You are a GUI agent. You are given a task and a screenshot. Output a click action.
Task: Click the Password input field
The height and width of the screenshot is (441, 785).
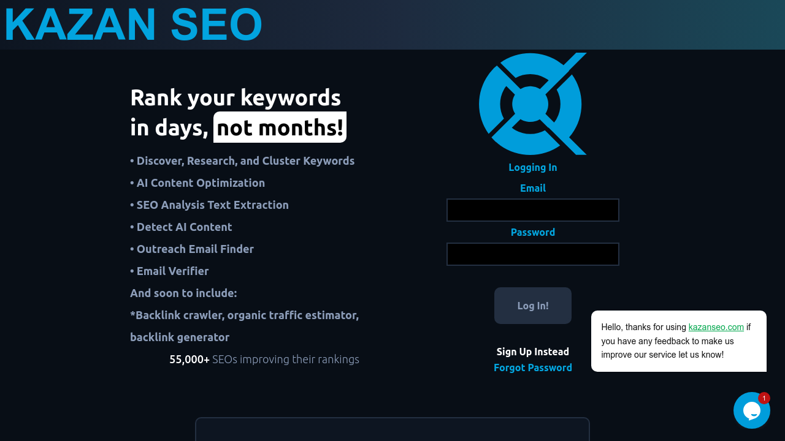[x=532, y=254]
